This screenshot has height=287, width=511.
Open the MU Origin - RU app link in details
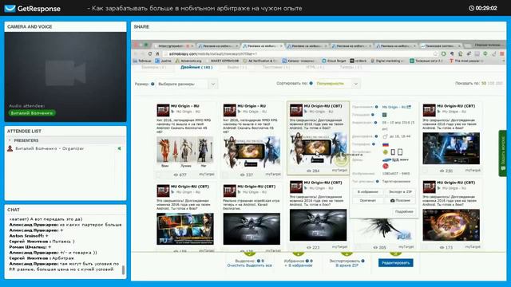click(x=396, y=107)
